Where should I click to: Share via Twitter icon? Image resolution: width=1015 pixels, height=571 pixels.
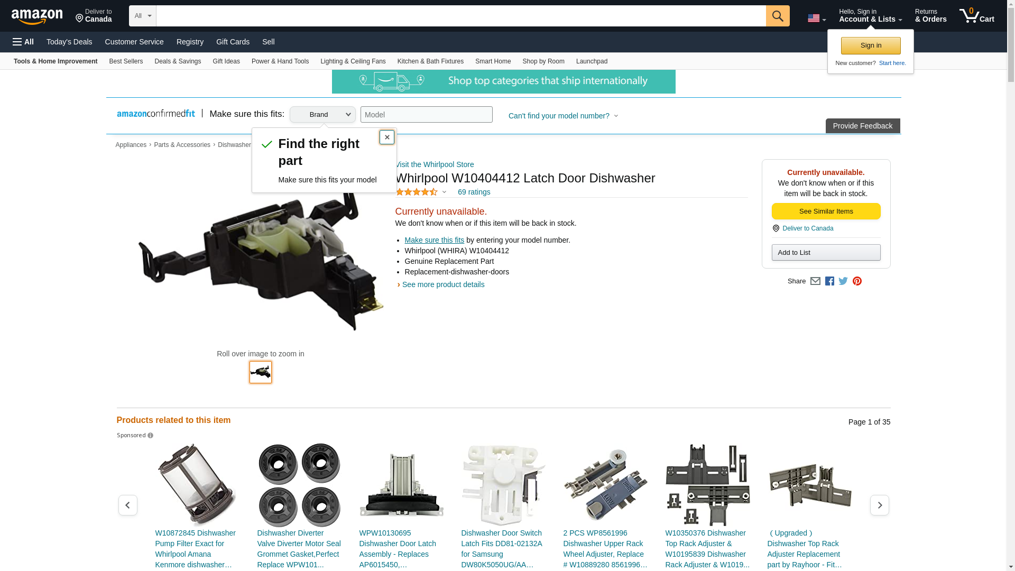(843, 281)
